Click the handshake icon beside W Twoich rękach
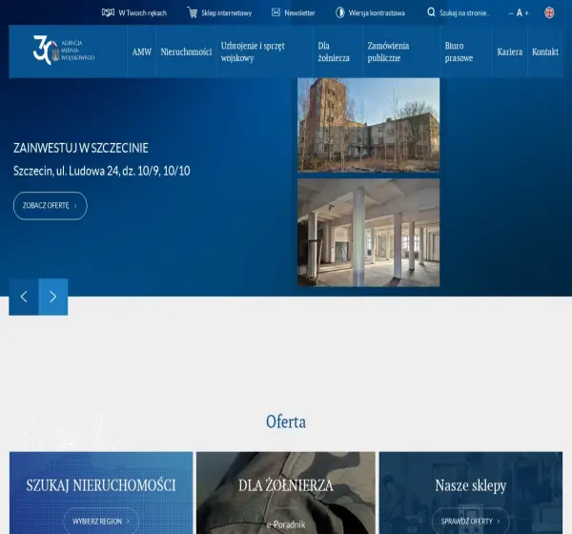The height and width of the screenshot is (534, 572). click(108, 12)
